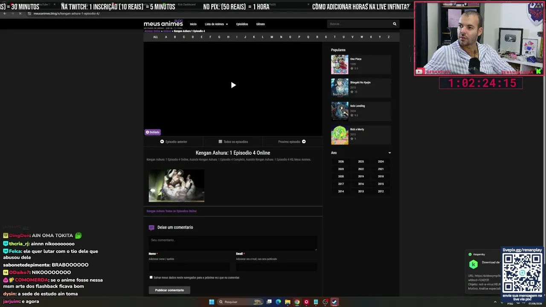
Task: Filter animes by letter S
Action: (326, 37)
